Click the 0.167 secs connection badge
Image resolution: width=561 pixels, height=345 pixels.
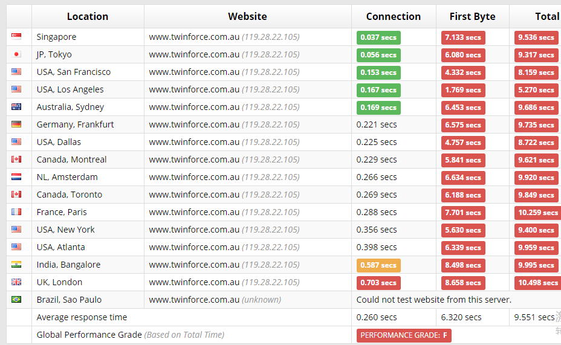click(x=378, y=90)
